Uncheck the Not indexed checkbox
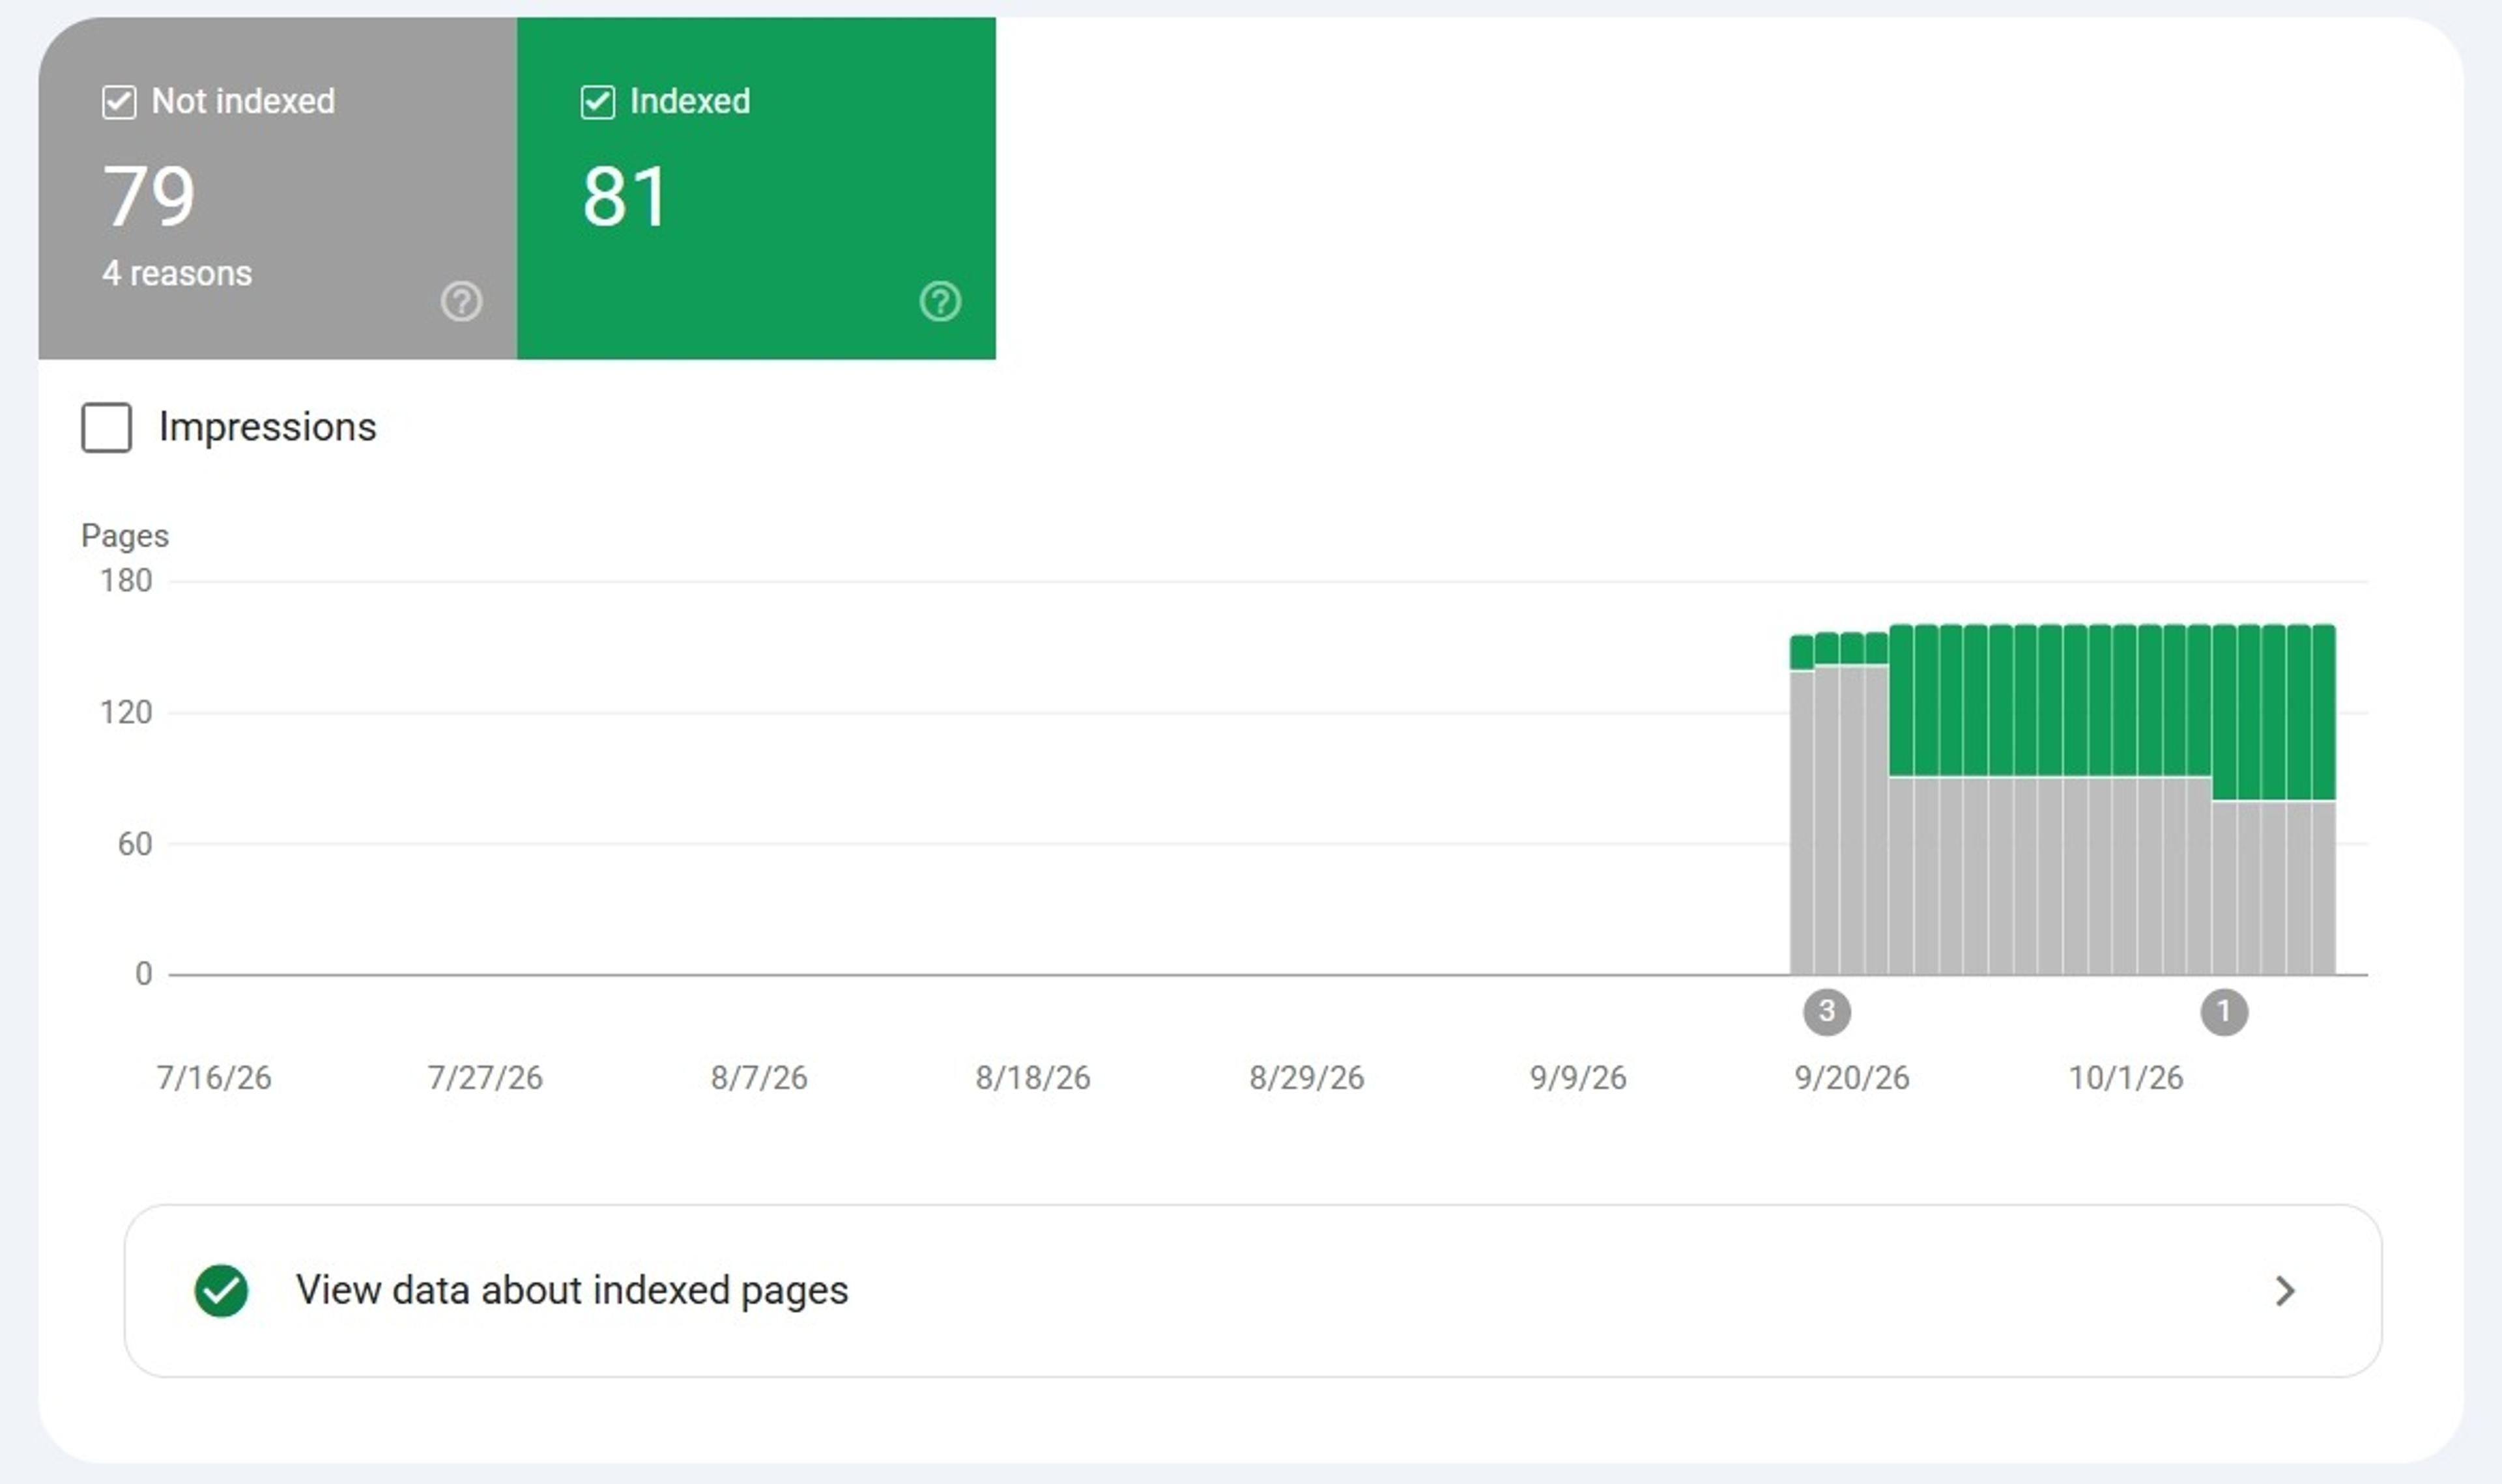The height and width of the screenshot is (1484, 2502). point(119,102)
